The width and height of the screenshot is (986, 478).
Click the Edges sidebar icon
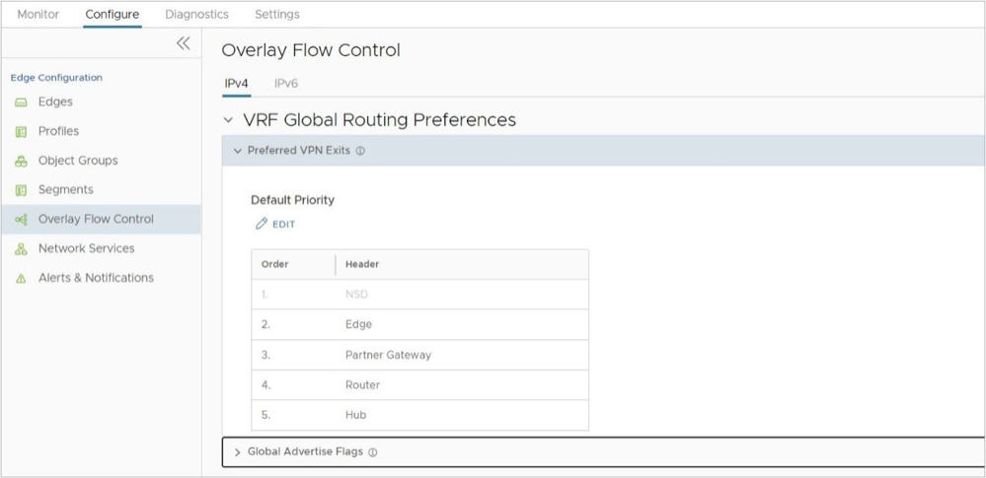[21, 102]
